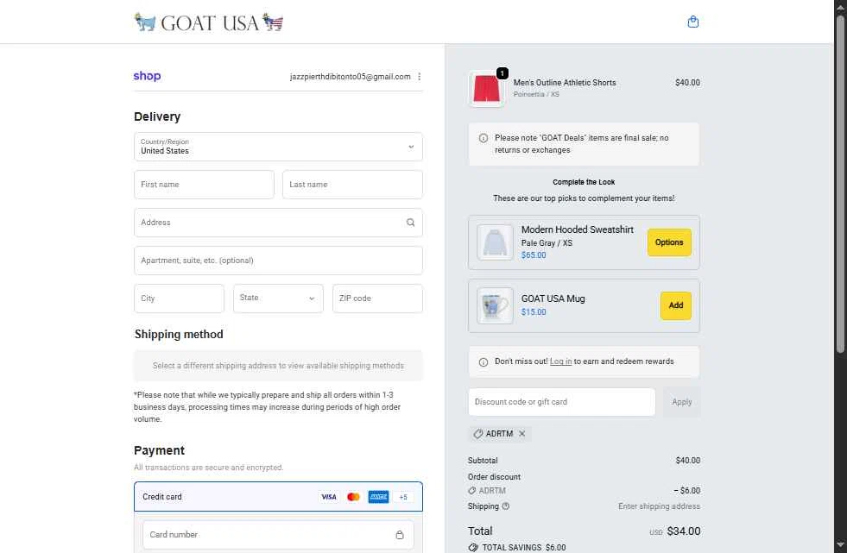Click the $34.00 total amount
This screenshot has width=847, height=553.
[x=683, y=531]
